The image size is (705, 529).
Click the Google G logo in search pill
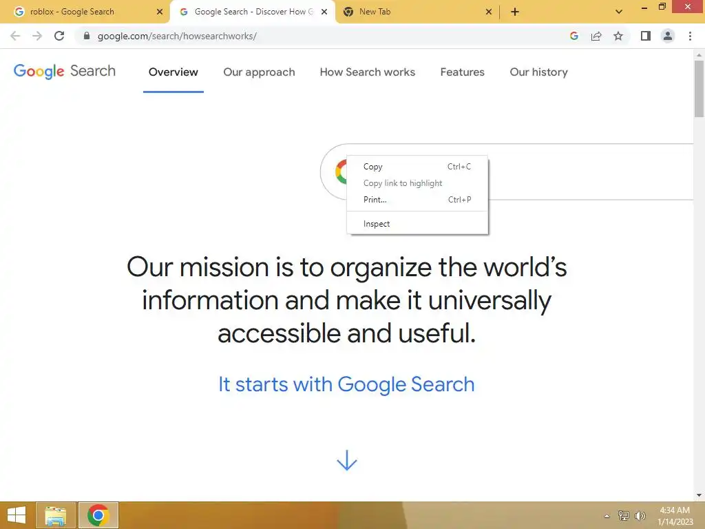coord(341,172)
